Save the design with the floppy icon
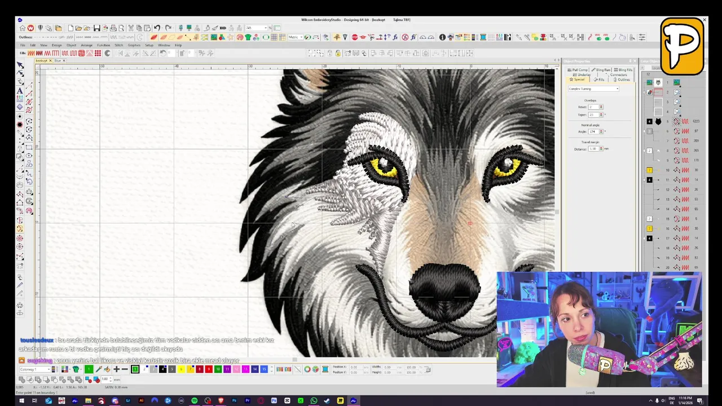 (x=96, y=28)
